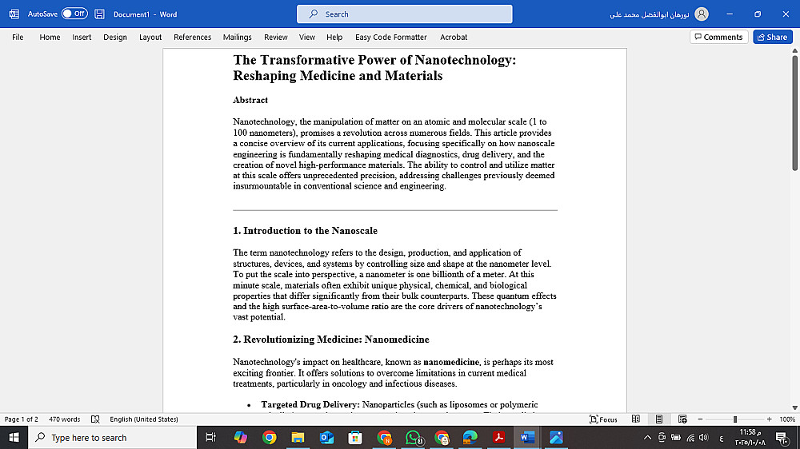The width and height of the screenshot is (800, 449).
Task: Switch to the Acrobat tab
Action: (x=454, y=38)
